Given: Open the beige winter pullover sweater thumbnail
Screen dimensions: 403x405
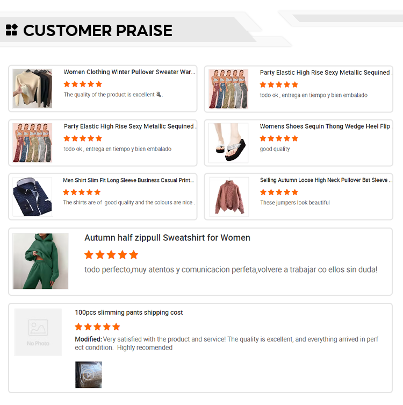Looking at the screenshot, I should point(32,88).
